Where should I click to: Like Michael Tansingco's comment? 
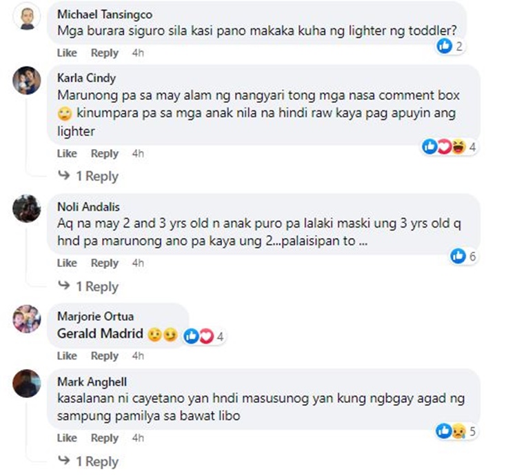[67, 53]
